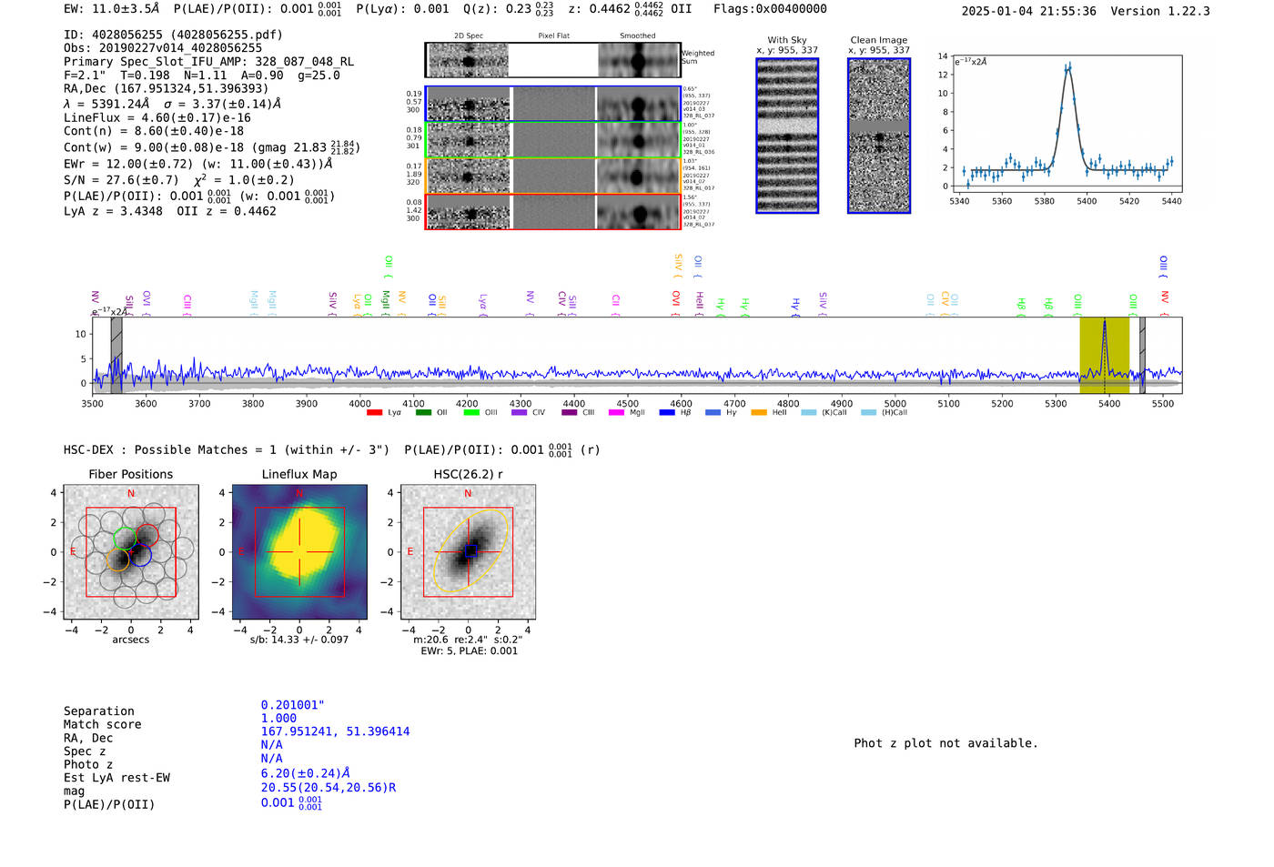
Task: Click the Cont(w) = 9.00(±0.08)e-18 line
Action: pyautogui.click(x=212, y=146)
